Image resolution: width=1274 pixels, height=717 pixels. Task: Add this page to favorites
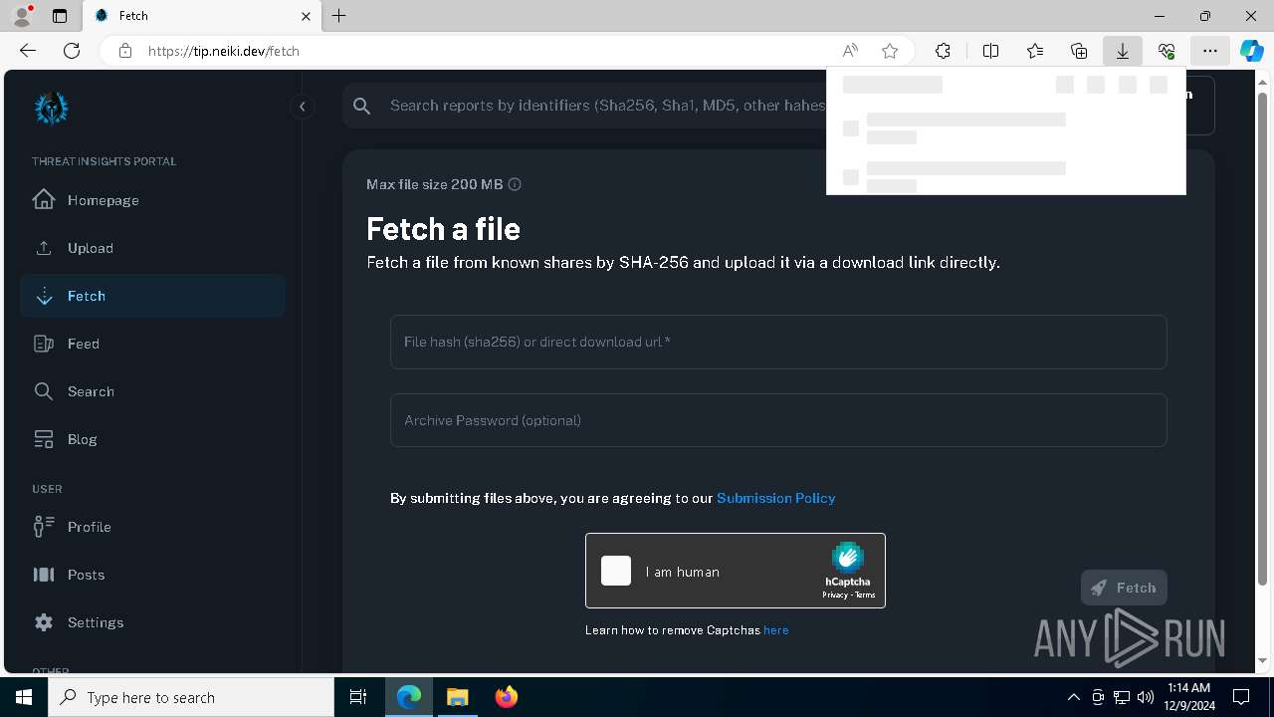pyautogui.click(x=890, y=51)
